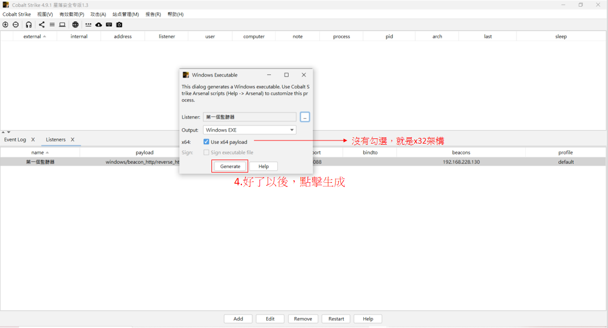Screen dimensions: 608x328
Task: Click the Restart listener button
Action: click(336, 319)
